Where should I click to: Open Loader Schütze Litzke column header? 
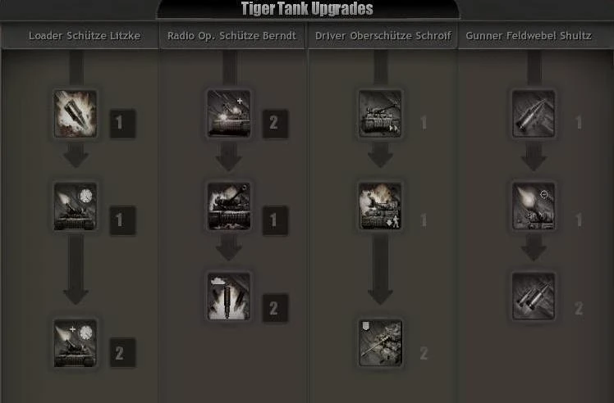pos(85,36)
